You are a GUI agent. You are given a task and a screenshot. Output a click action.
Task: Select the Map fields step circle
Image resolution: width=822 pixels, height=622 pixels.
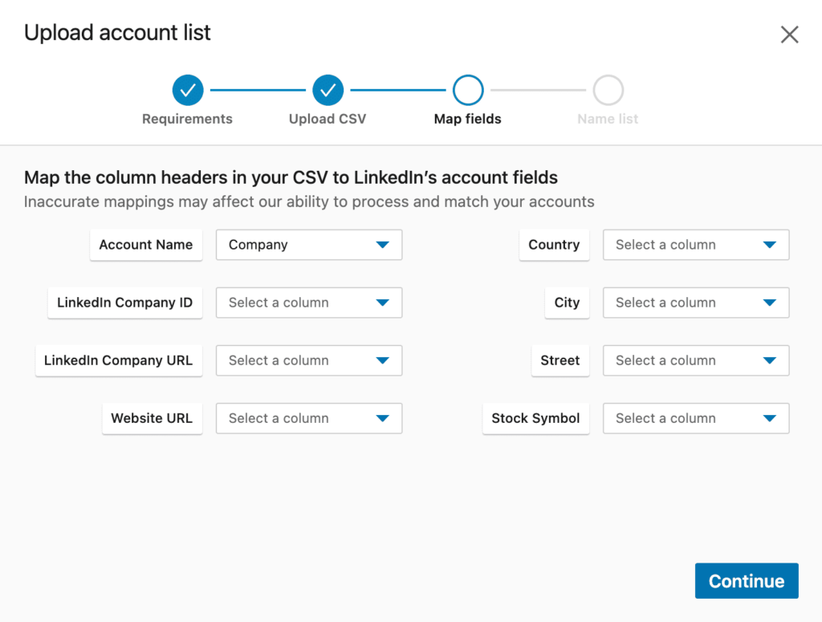click(467, 90)
